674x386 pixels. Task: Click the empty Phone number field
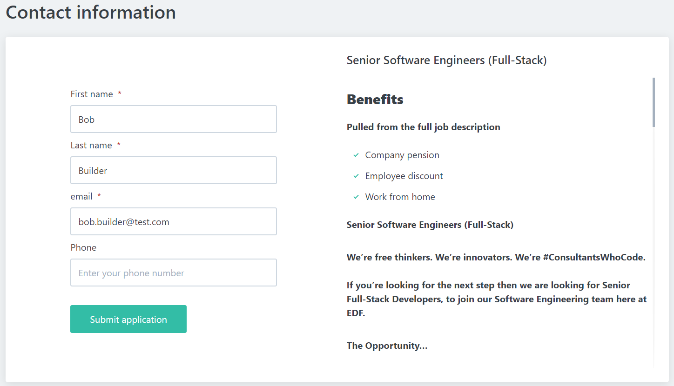[173, 273]
